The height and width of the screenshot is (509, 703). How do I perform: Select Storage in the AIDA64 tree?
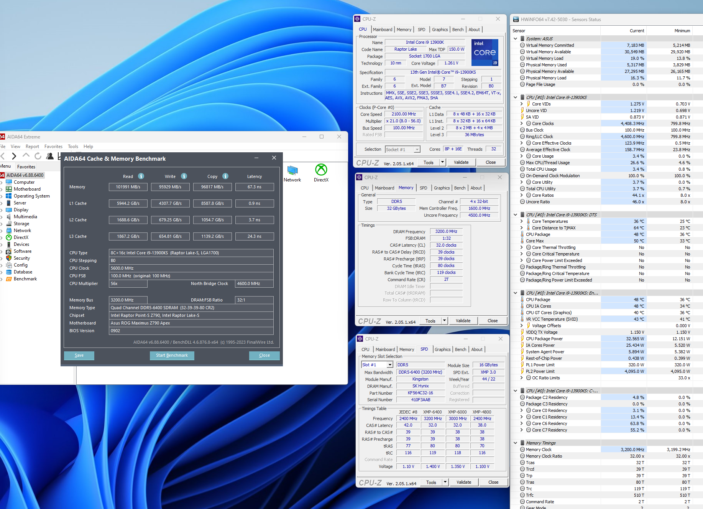pyautogui.click(x=21, y=224)
